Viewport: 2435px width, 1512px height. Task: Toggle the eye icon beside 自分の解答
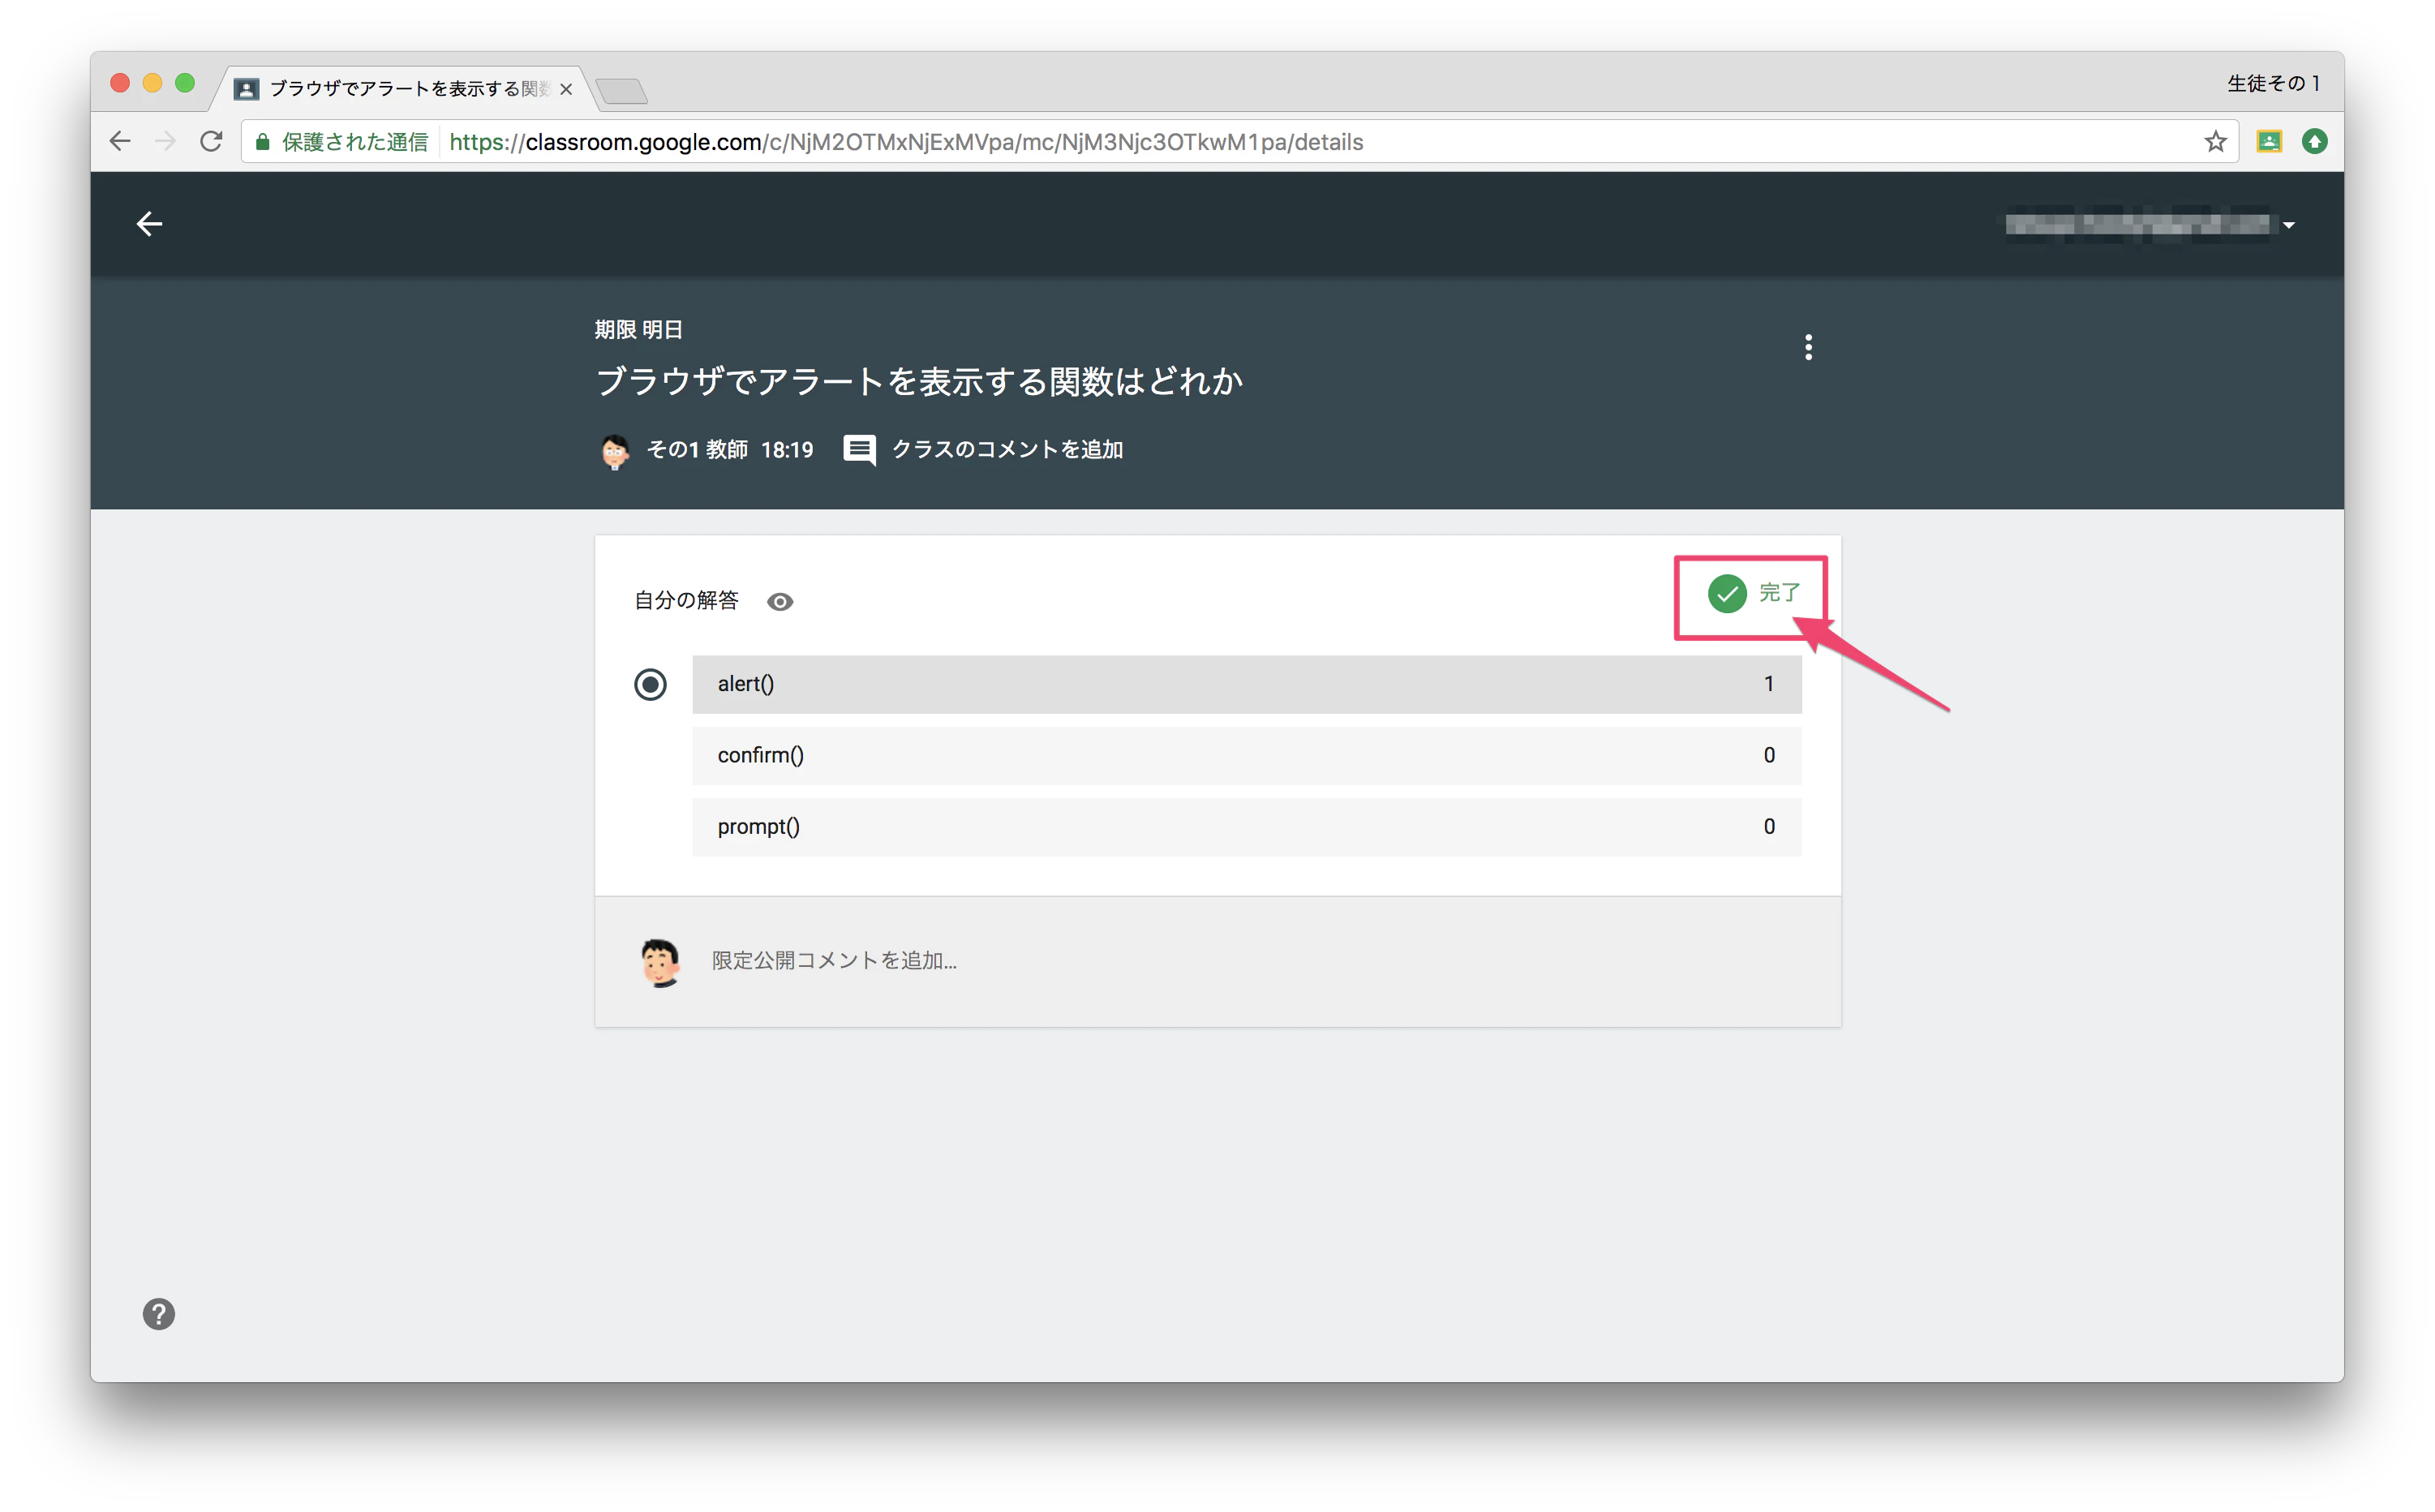coord(780,602)
